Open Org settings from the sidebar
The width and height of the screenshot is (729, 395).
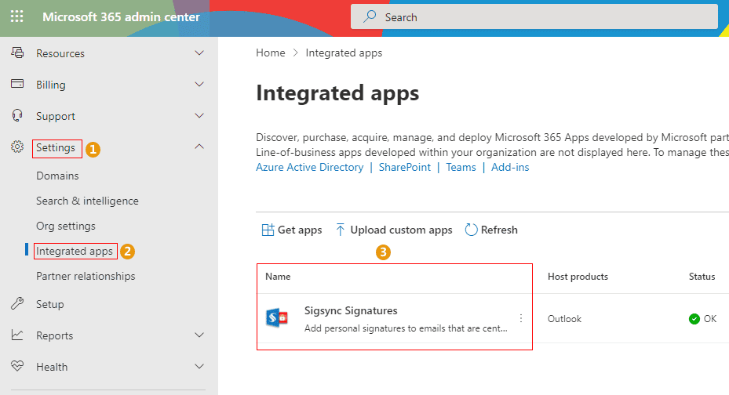point(66,226)
